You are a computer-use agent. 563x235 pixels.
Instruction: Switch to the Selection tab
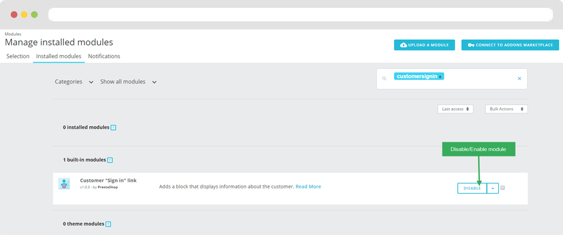tap(17, 57)
